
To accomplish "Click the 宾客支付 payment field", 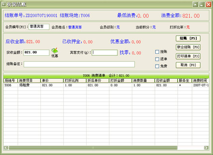I will [x=105, y=53].
